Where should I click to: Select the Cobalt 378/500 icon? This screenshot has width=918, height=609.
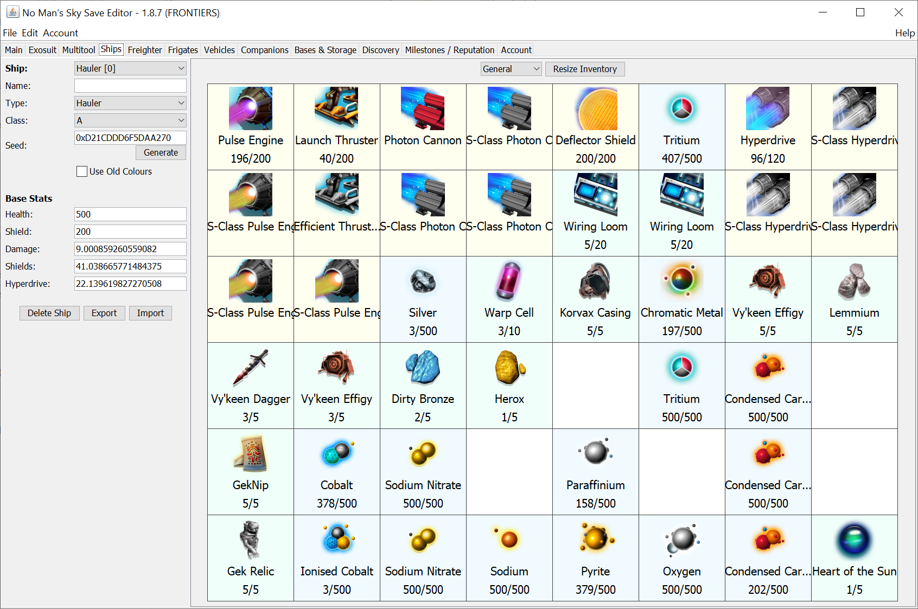tap(336, 453)
